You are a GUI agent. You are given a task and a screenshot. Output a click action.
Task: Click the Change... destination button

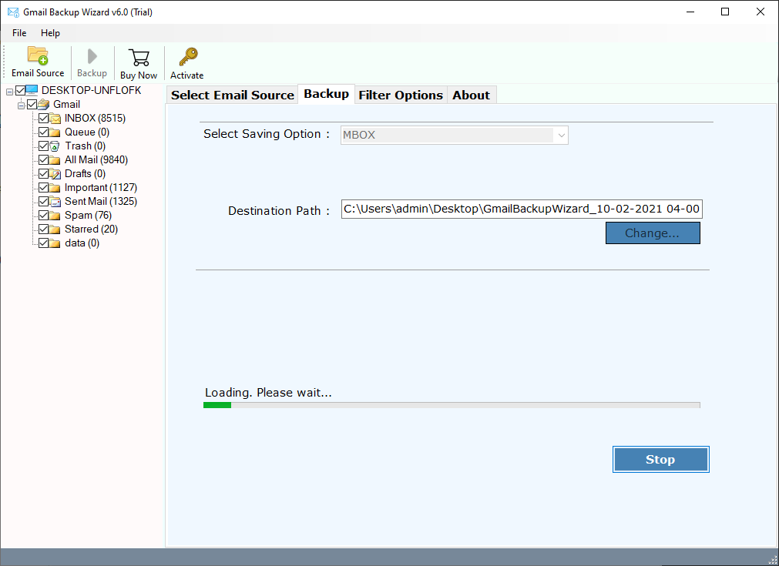653,233
